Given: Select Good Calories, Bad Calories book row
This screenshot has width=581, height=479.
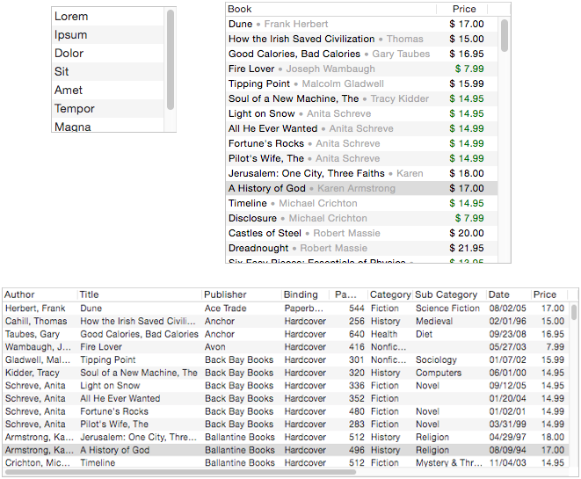Looking at the screenshot, I should point(361,54).
